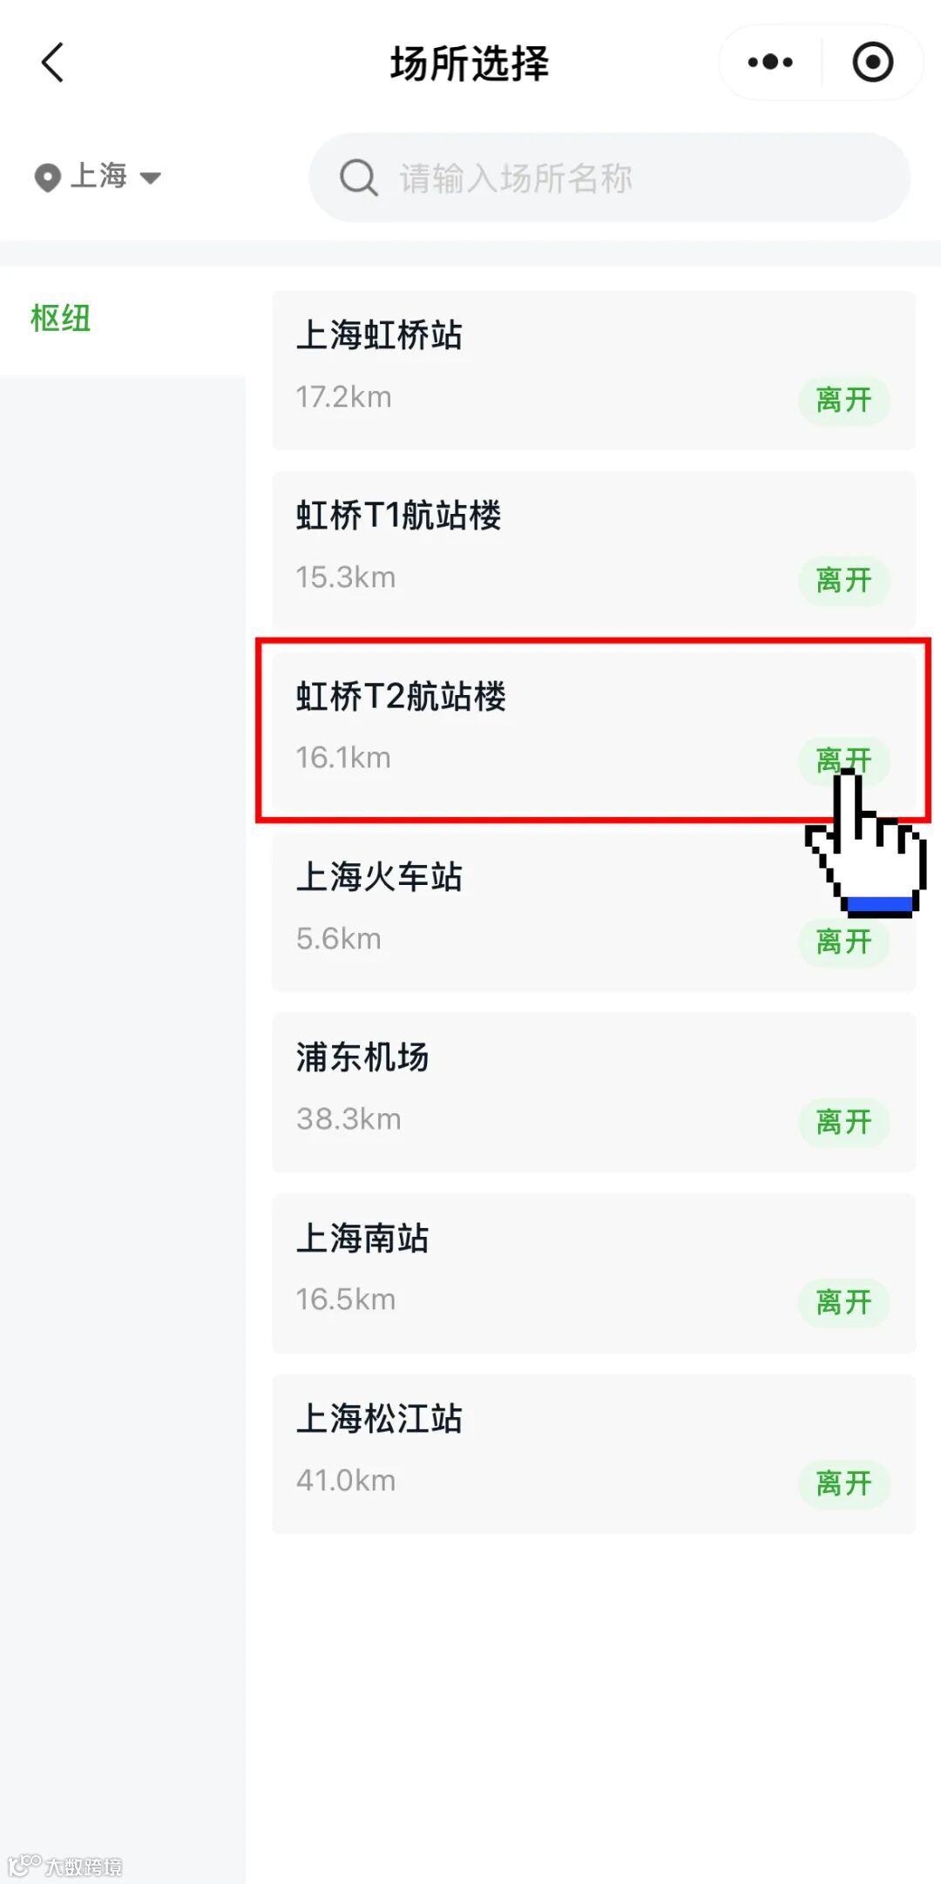Tap the mini-program close circle icon
This screenshot has height=1884, width=941.
click(872, 62)
